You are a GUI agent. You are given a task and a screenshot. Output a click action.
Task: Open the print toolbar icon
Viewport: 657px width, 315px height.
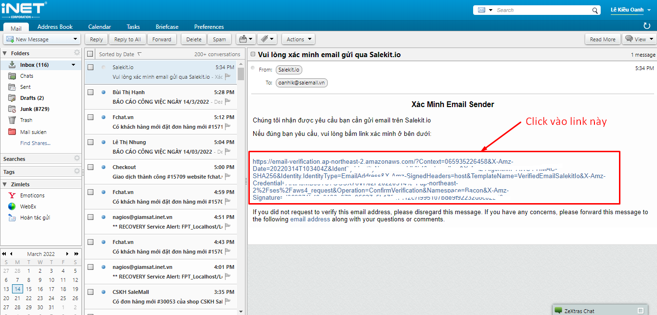click(246, 39)
